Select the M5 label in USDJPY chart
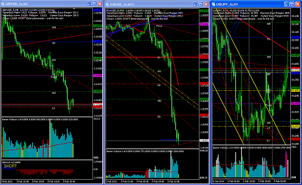Image resolution: width=302 pixels, height=185 pixels. (x=269, y=24)
